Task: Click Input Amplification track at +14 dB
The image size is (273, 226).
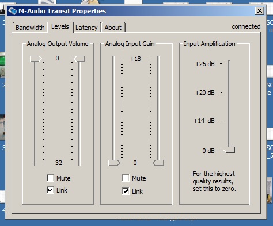Action: click(229, 121)
